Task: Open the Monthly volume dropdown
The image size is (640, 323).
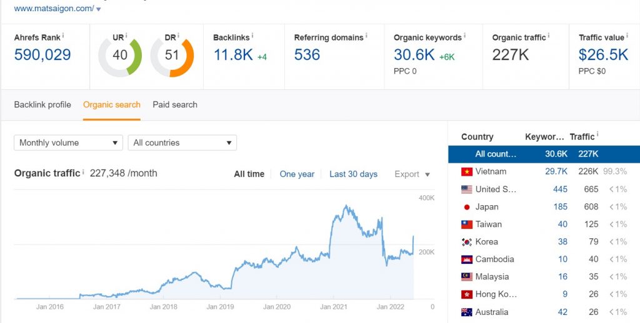Action: click(x=68, y=143)
